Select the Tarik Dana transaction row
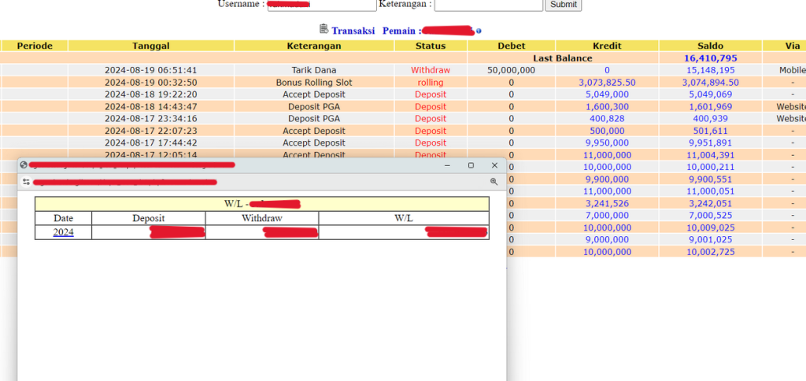Viewport: 806px width, 381px height. coord(313,70)
